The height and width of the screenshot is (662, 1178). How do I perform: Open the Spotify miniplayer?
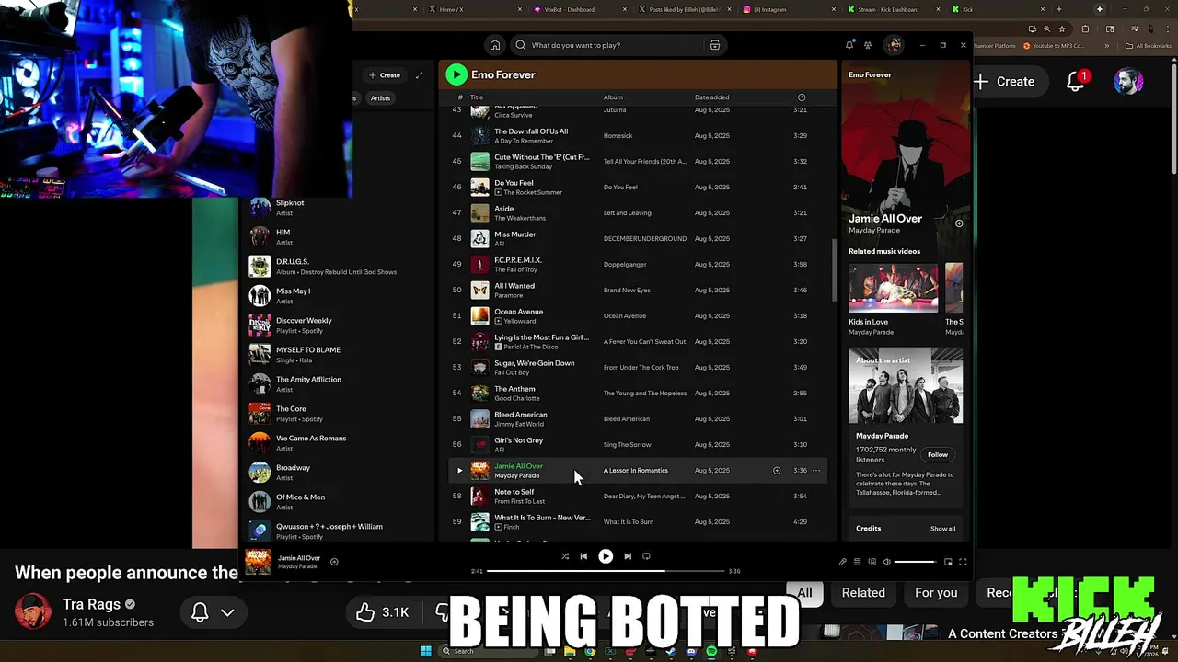tap(948, 562)
